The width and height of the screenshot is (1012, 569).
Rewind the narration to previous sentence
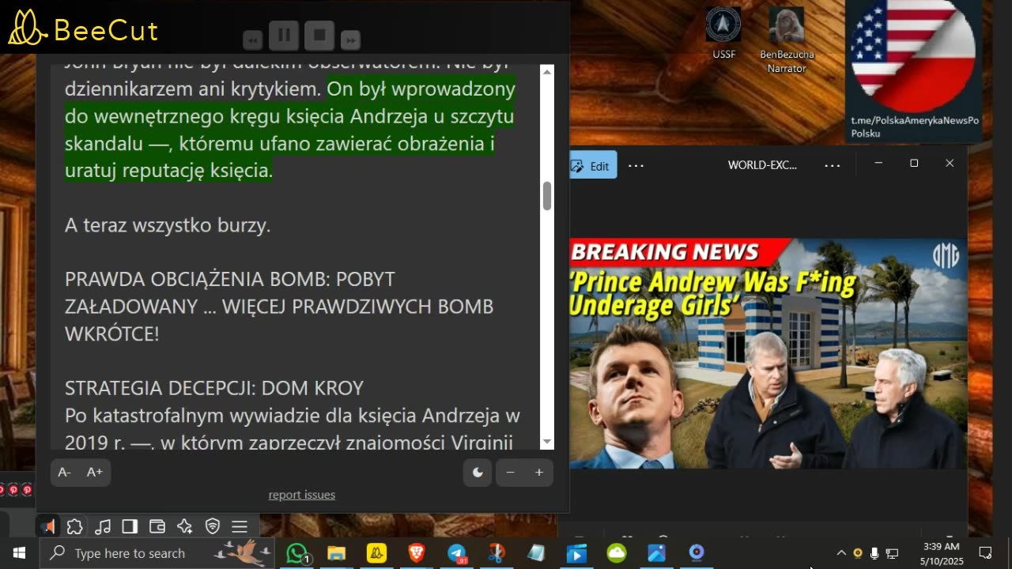click(x=253, y=40)
